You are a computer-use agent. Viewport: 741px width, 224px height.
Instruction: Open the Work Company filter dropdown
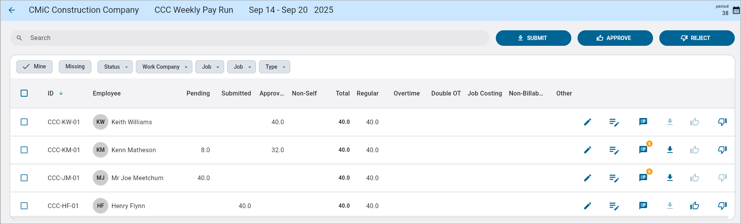click(164, 67)
